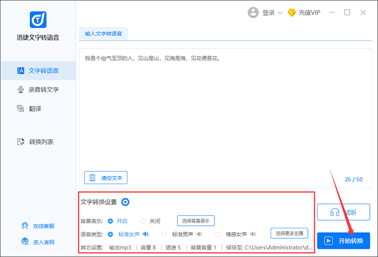The image size is (378, 257).
Task: Click the VIP diamond icon
Action: pos(292,13)
